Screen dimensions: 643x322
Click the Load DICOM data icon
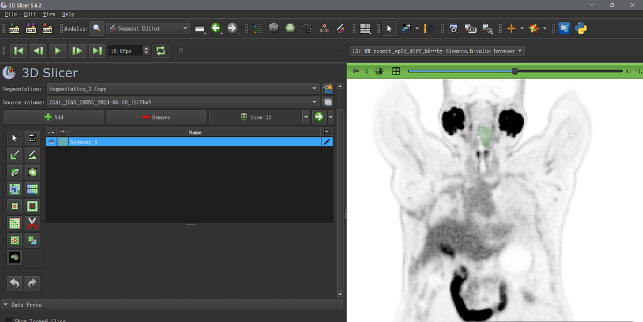click(31, 28)
